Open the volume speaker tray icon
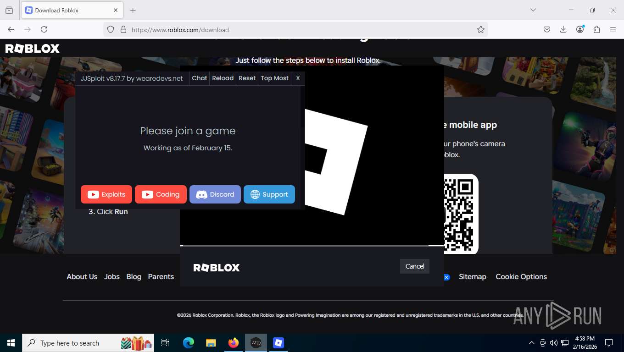 [x=554, y=343]
